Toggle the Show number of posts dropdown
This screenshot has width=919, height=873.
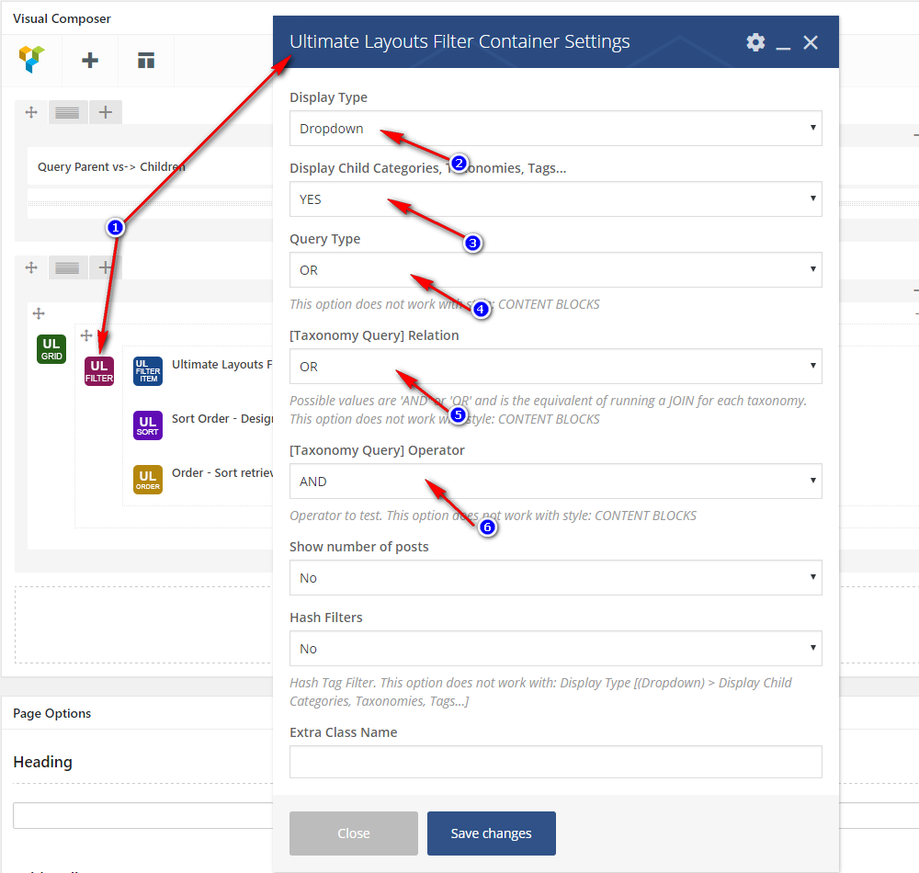[x=555, y=578]
